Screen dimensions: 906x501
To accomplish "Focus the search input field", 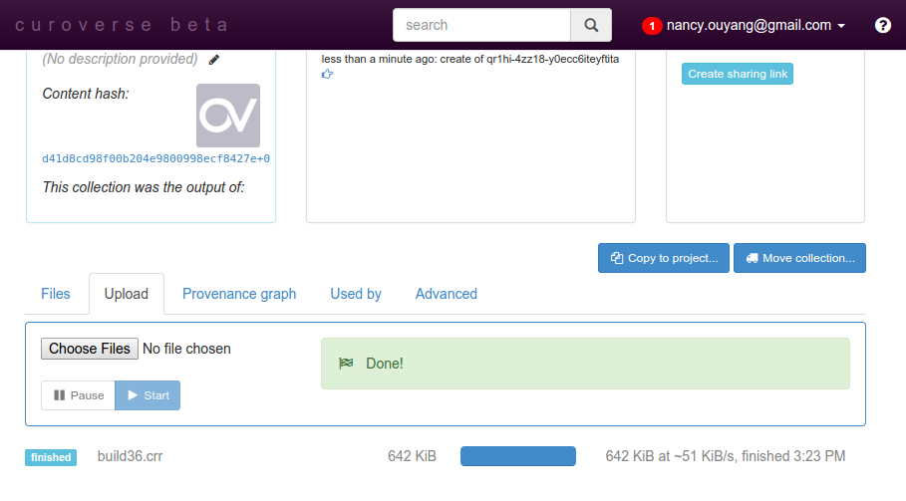I will (481, 25).
